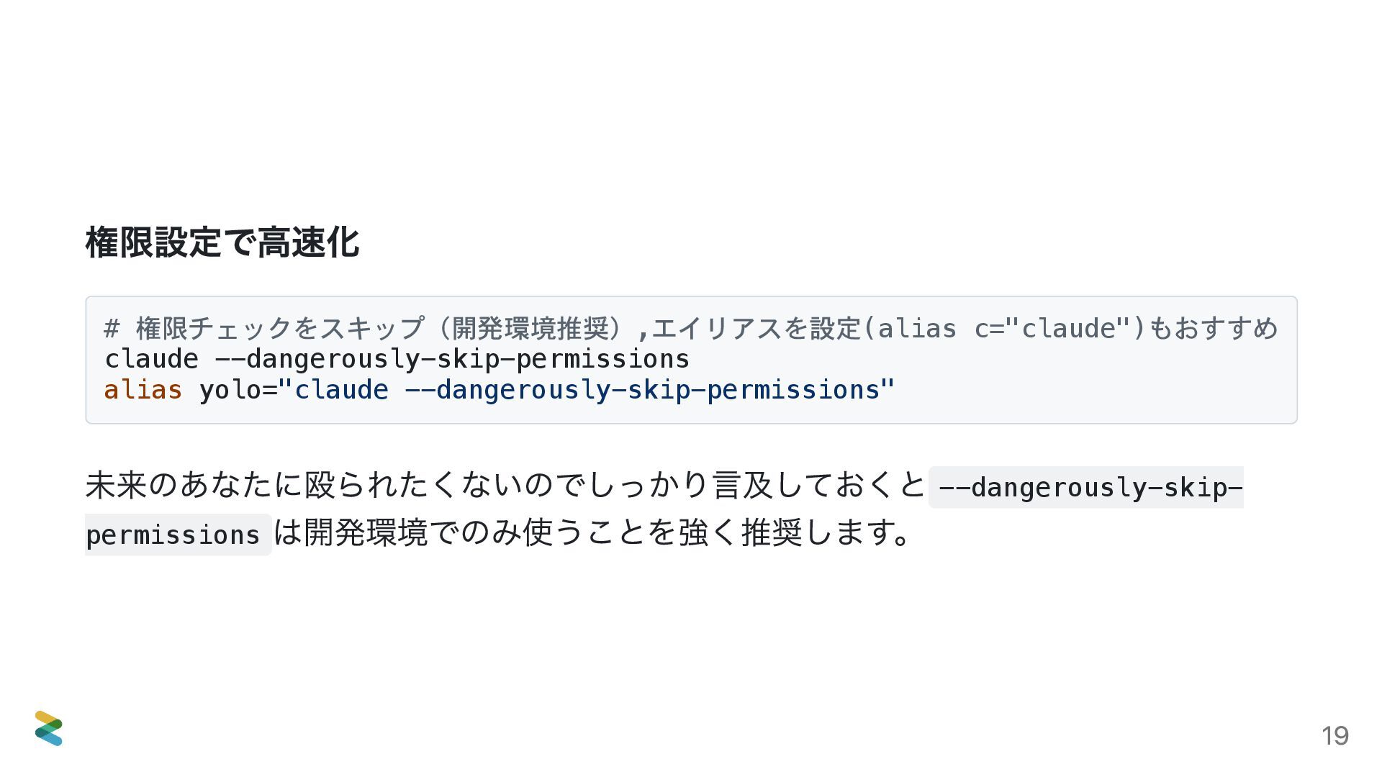Click the heading 権限設定で高速化

222,242
